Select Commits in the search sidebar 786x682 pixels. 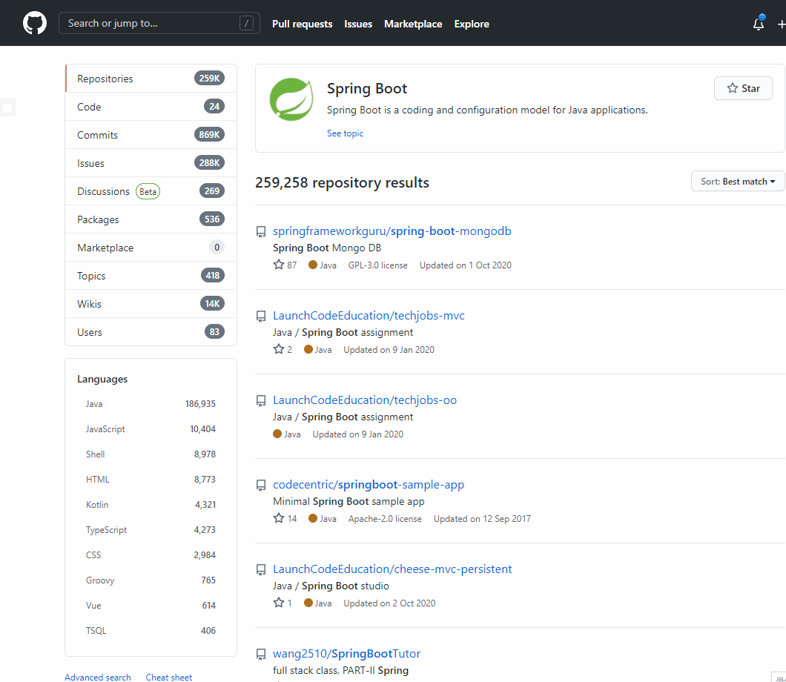[97, 135]
